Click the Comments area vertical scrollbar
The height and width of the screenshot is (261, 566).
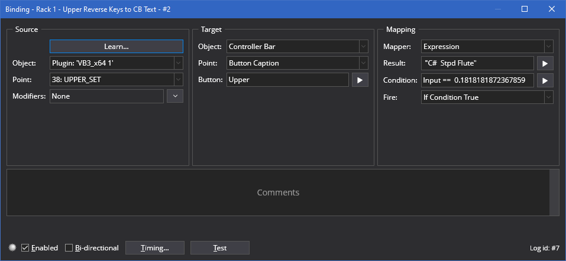click(x=554, y=193)
